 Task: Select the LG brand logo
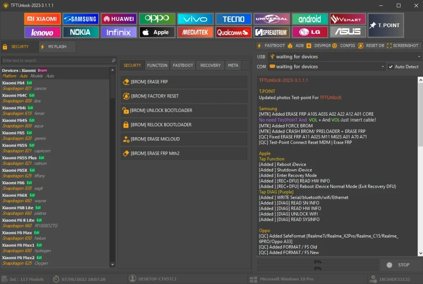310,32
